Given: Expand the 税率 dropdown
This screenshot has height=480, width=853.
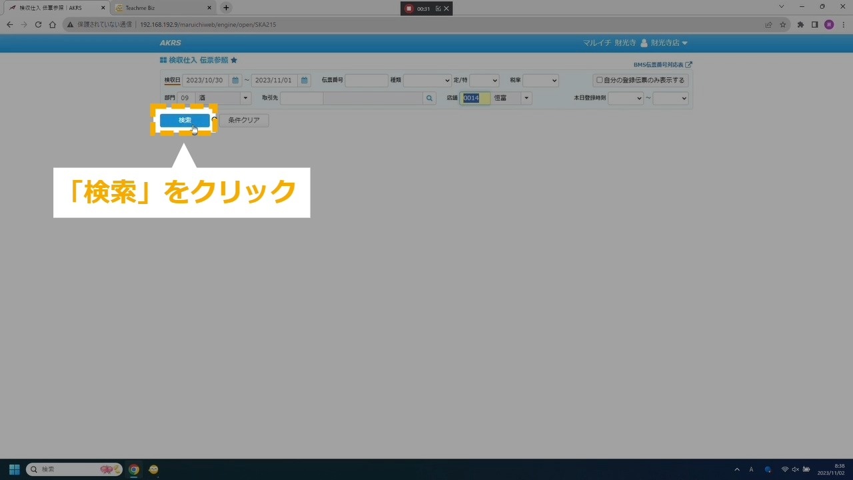Looking at the screenshot, I should [x=540, y=80].
